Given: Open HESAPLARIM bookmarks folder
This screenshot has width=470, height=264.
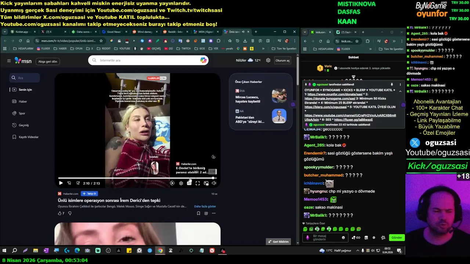Looking at the screenshot, I should [23, 48].
